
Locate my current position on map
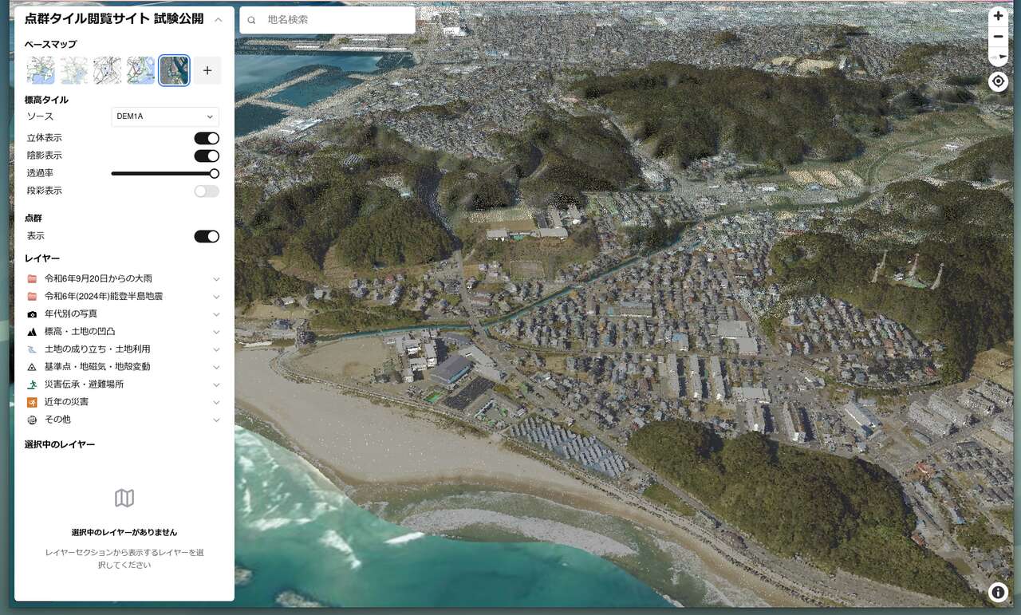(998, 81)
